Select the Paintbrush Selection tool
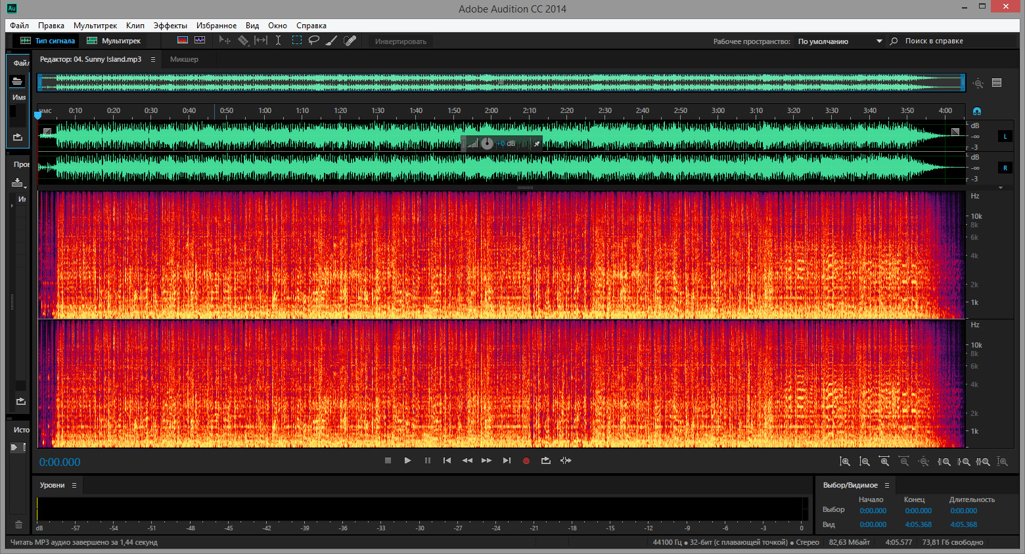The height and width of the screenshot is (554, 1025). tap(332, 40)
